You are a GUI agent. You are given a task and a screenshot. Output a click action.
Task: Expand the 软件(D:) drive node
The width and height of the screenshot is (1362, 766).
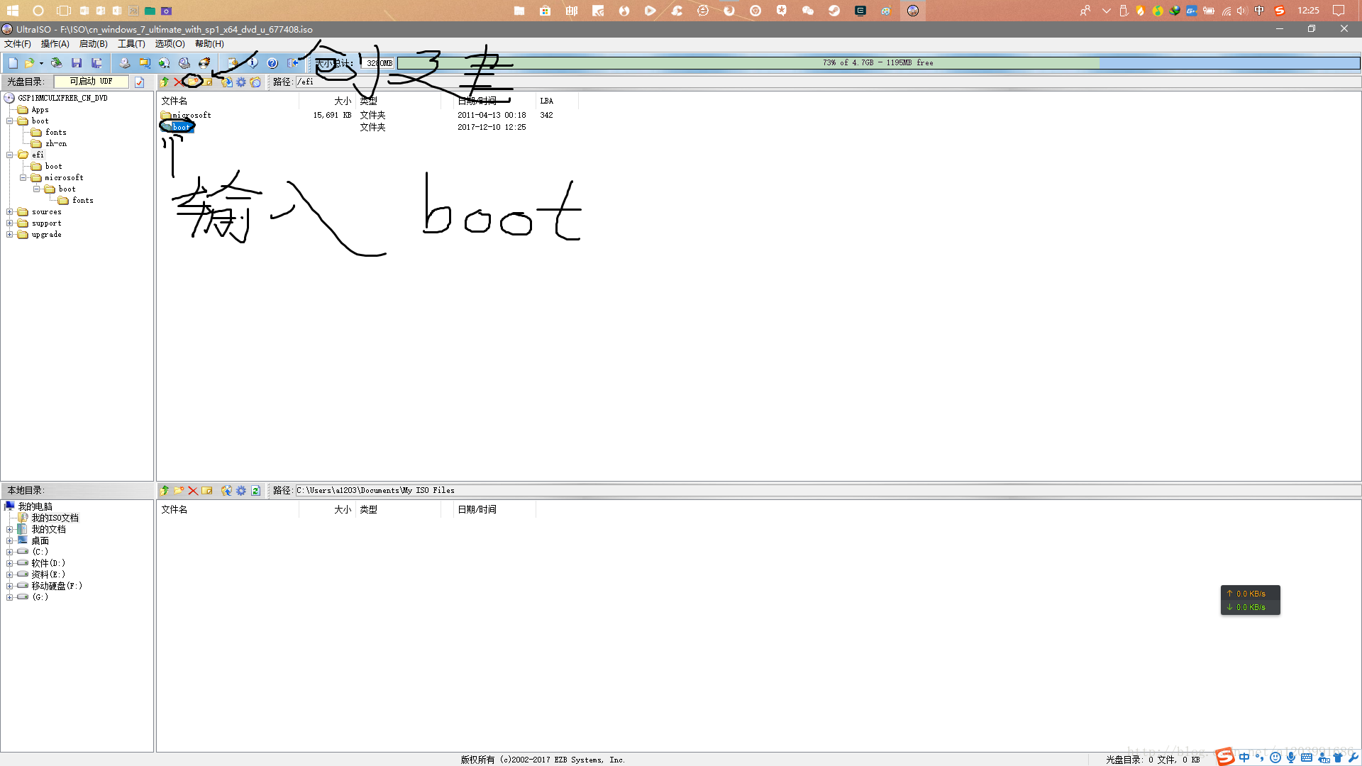[10, 563]
